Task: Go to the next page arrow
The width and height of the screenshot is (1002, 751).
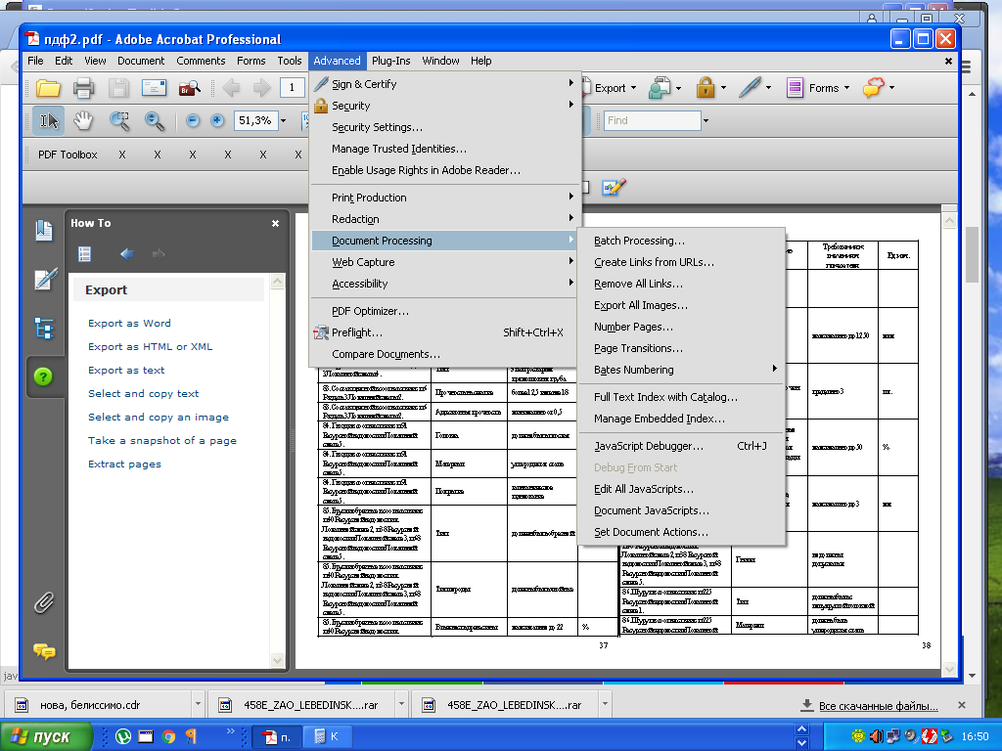Action: 261,87
